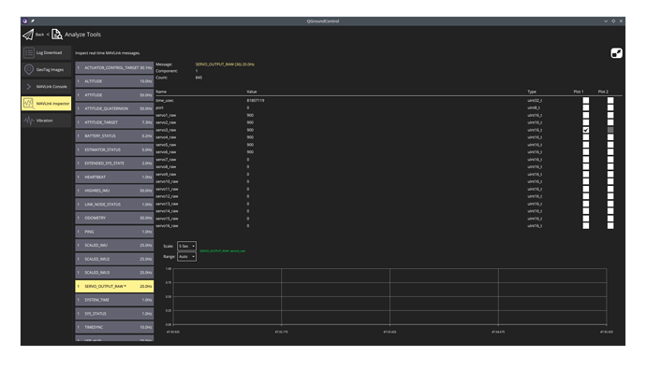Open the Vibration tool
The image size is (646, 370).
46,121
